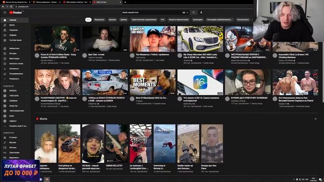Screen dimensions: 324x182
Task: Open the Swimming in Norway Short
Action: coord(165,144)
